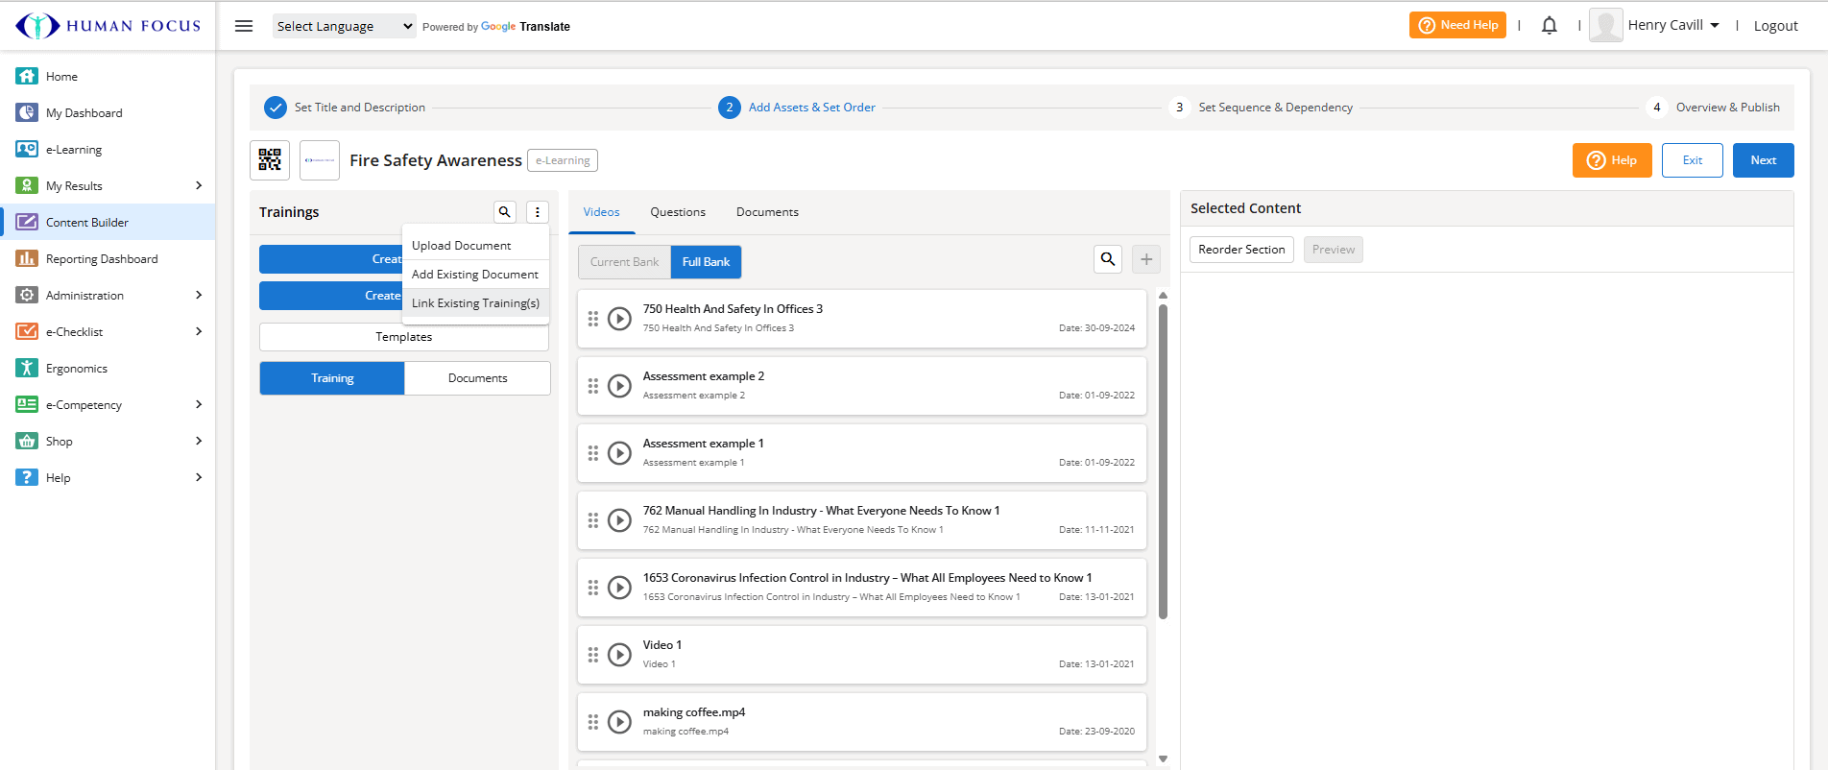Click the Next button

1763,160
